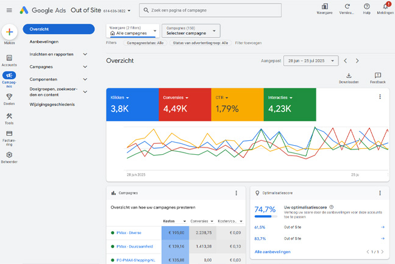The width and height of the screenshot is (395, 264).
Task: Open Conversies column dropdown in table
Action: pos(212,221)
